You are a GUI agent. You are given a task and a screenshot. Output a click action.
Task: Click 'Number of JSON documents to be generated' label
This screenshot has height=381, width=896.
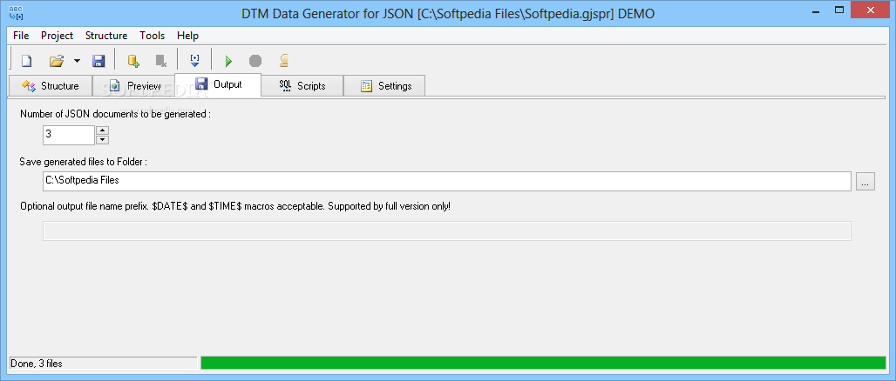pyautogui.click(x=115, y=113)
